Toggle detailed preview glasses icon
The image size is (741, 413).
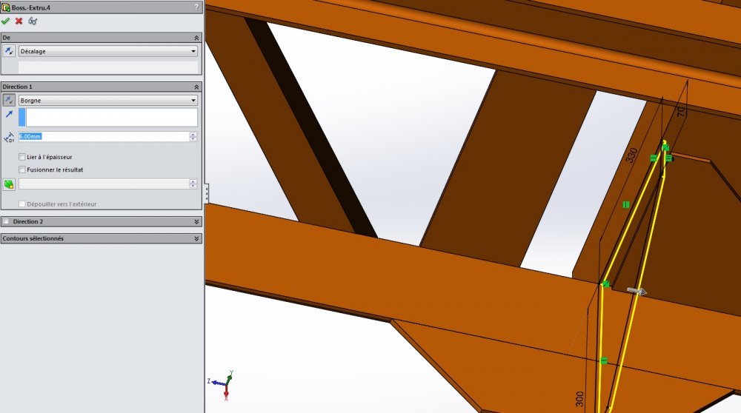[33, 21]
